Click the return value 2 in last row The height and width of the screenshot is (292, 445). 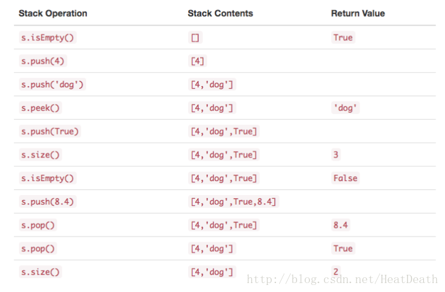point(336,272)
